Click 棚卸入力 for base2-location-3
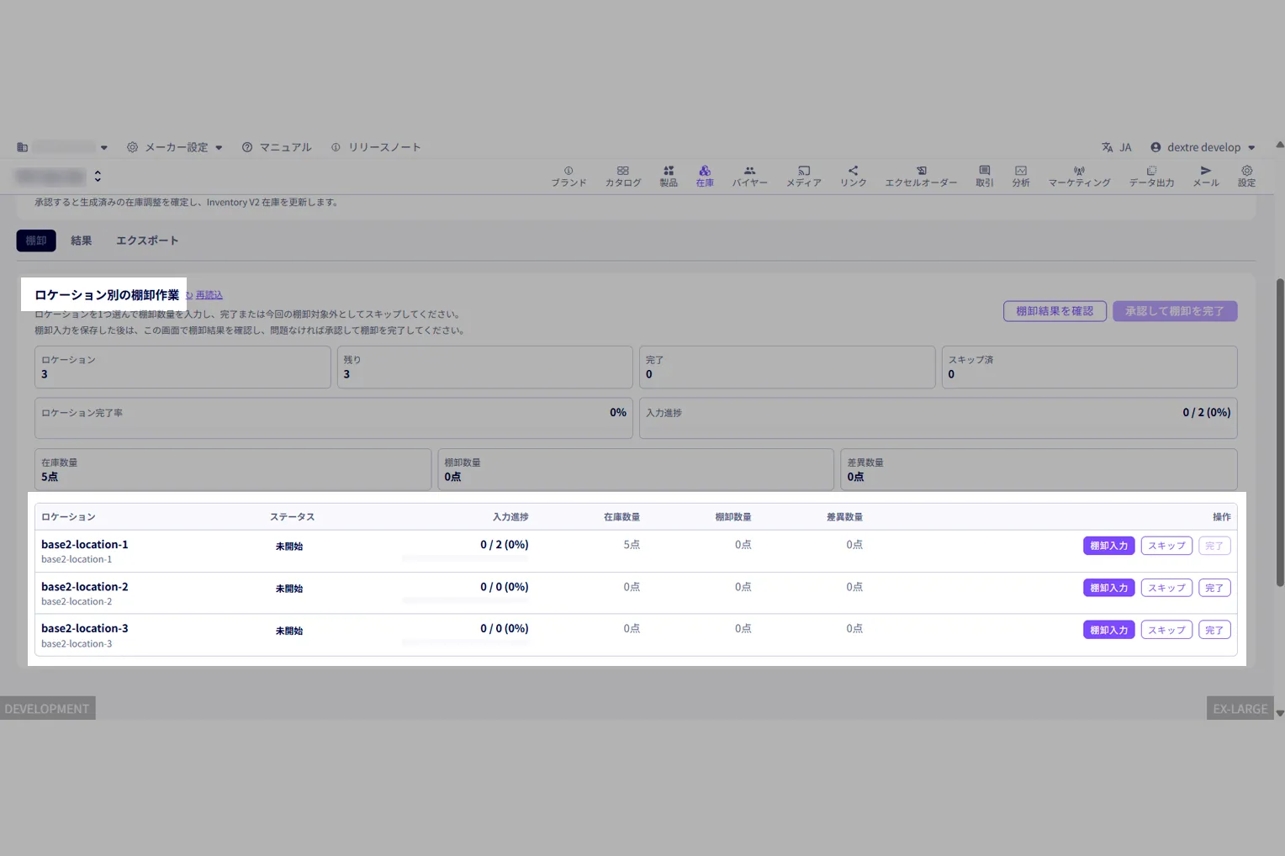This screenshot has height=856, width=1285. 1109,630
